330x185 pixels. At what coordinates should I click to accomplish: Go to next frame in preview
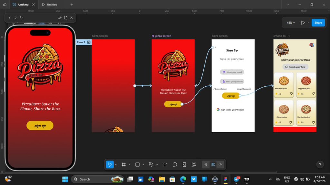pyautogui.click(x=15, y=18)
